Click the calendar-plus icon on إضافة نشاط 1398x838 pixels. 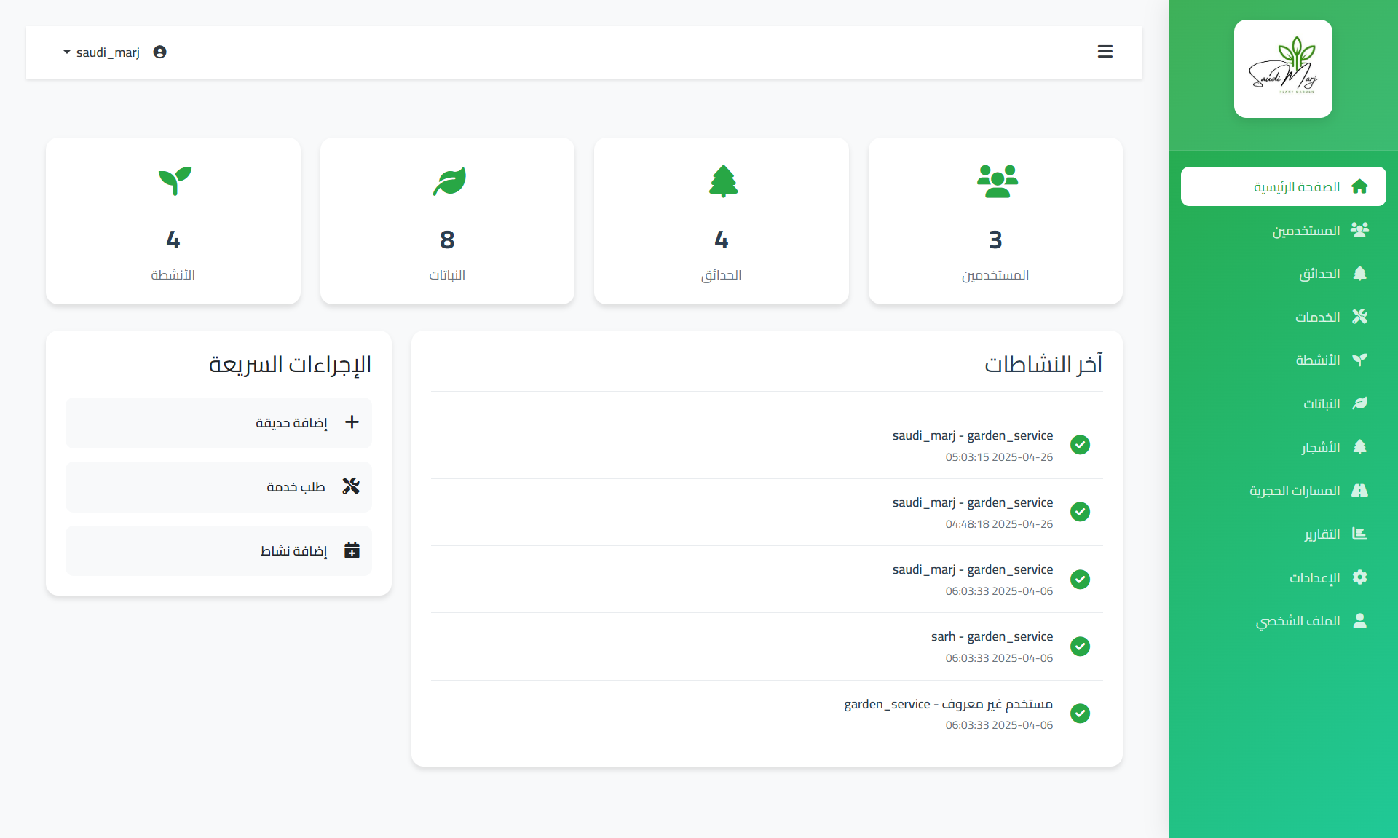352,550
